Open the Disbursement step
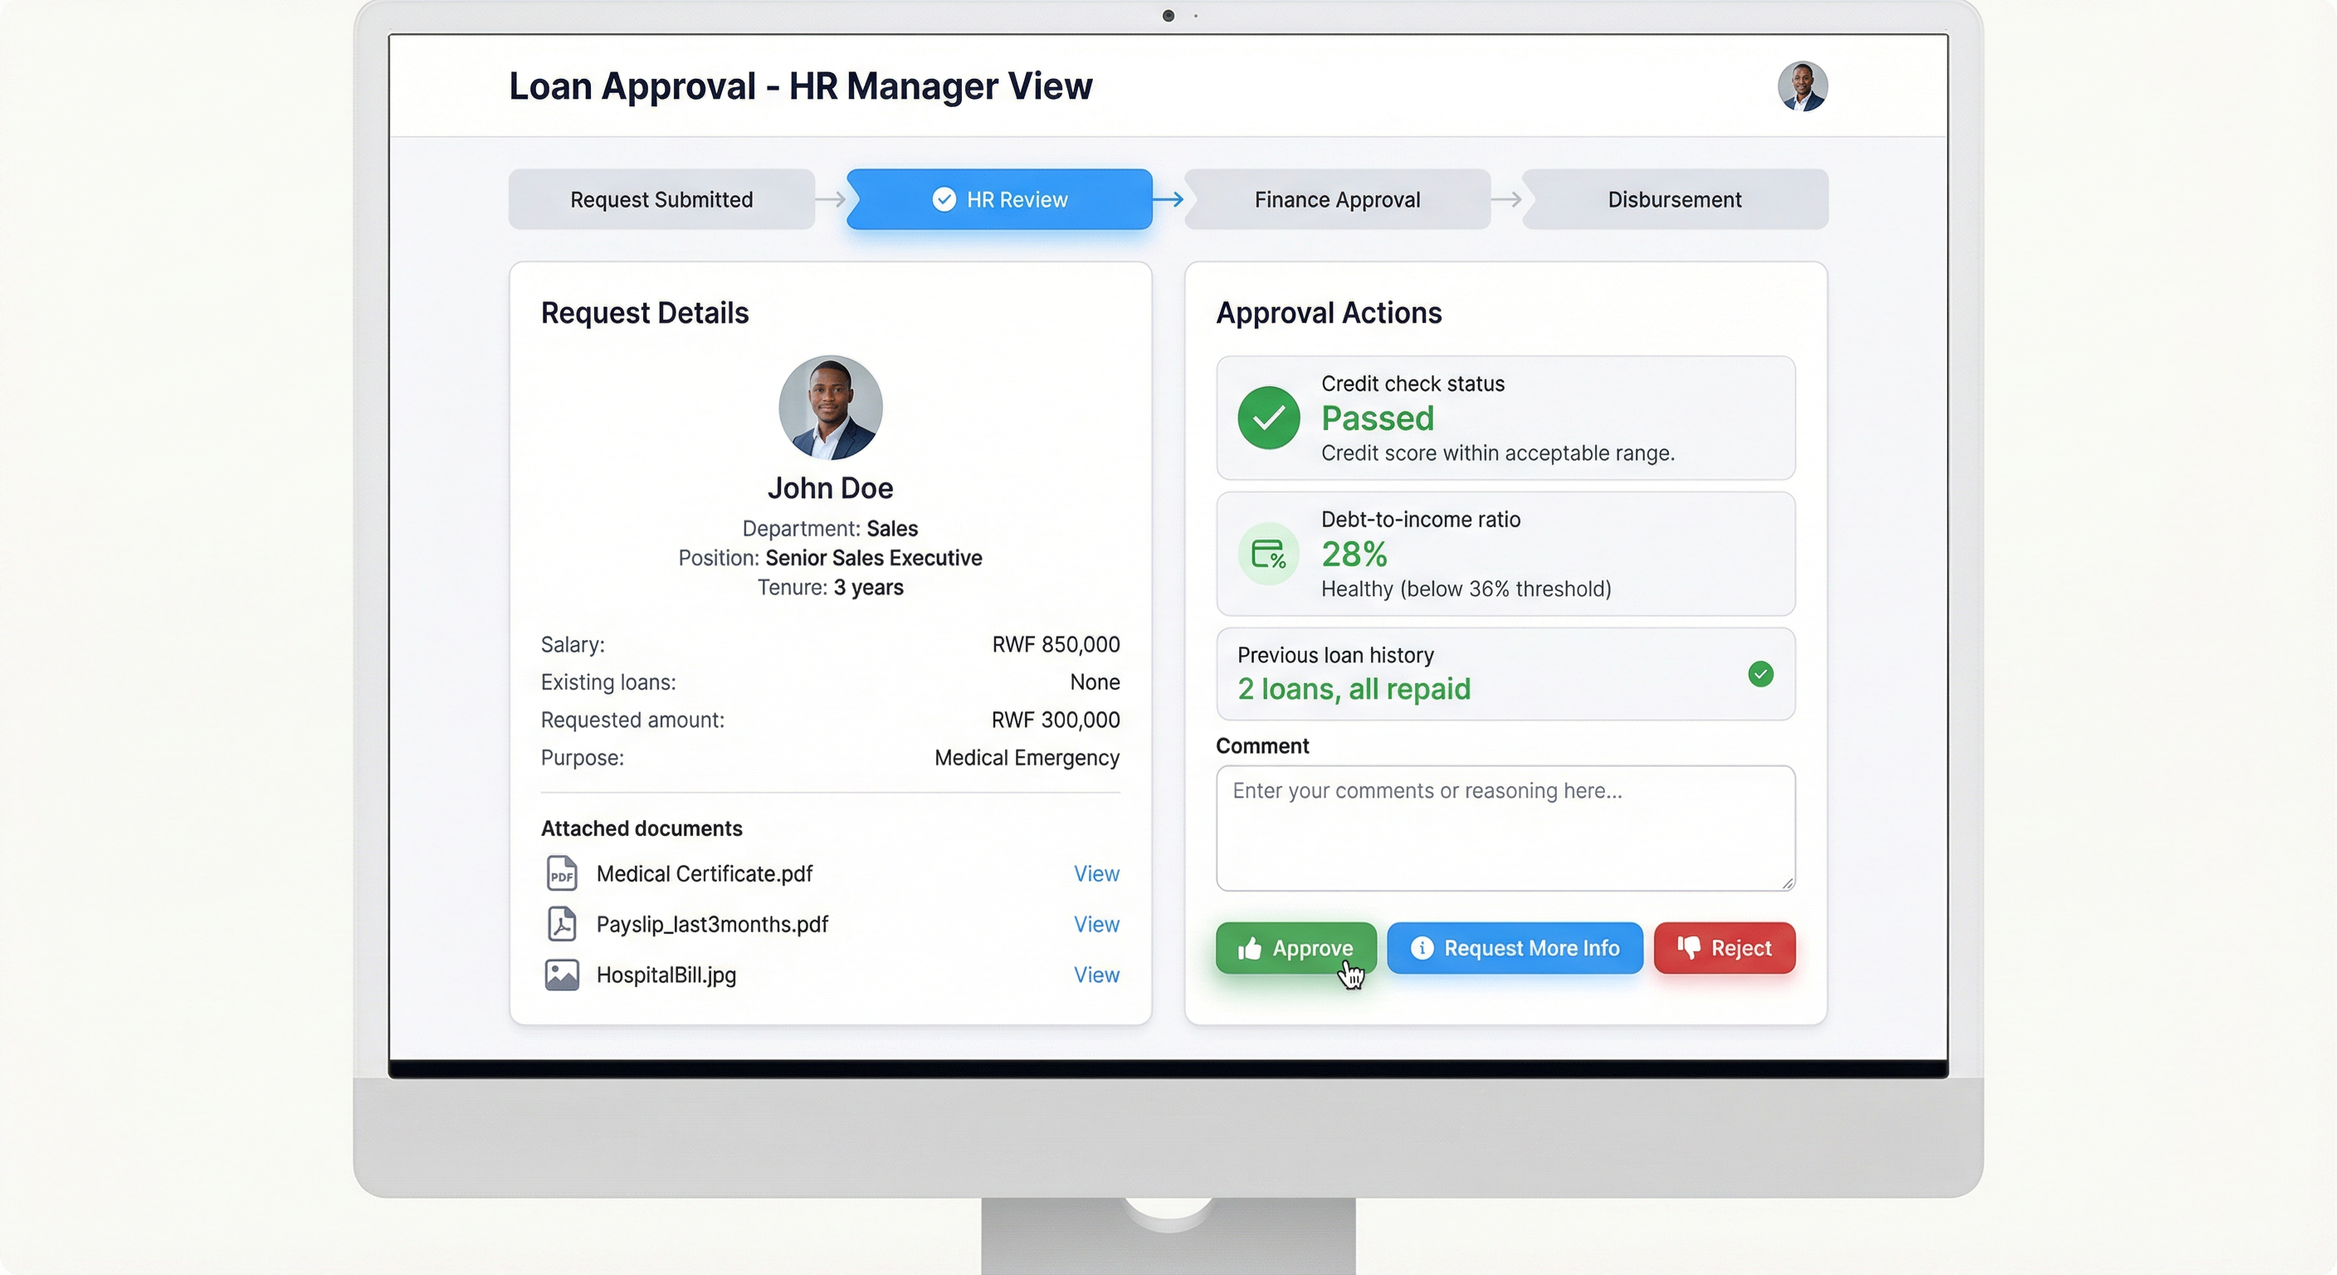Image resolution: width=2337 pixels, height=1275 pixels. (x=1674, y=200)
